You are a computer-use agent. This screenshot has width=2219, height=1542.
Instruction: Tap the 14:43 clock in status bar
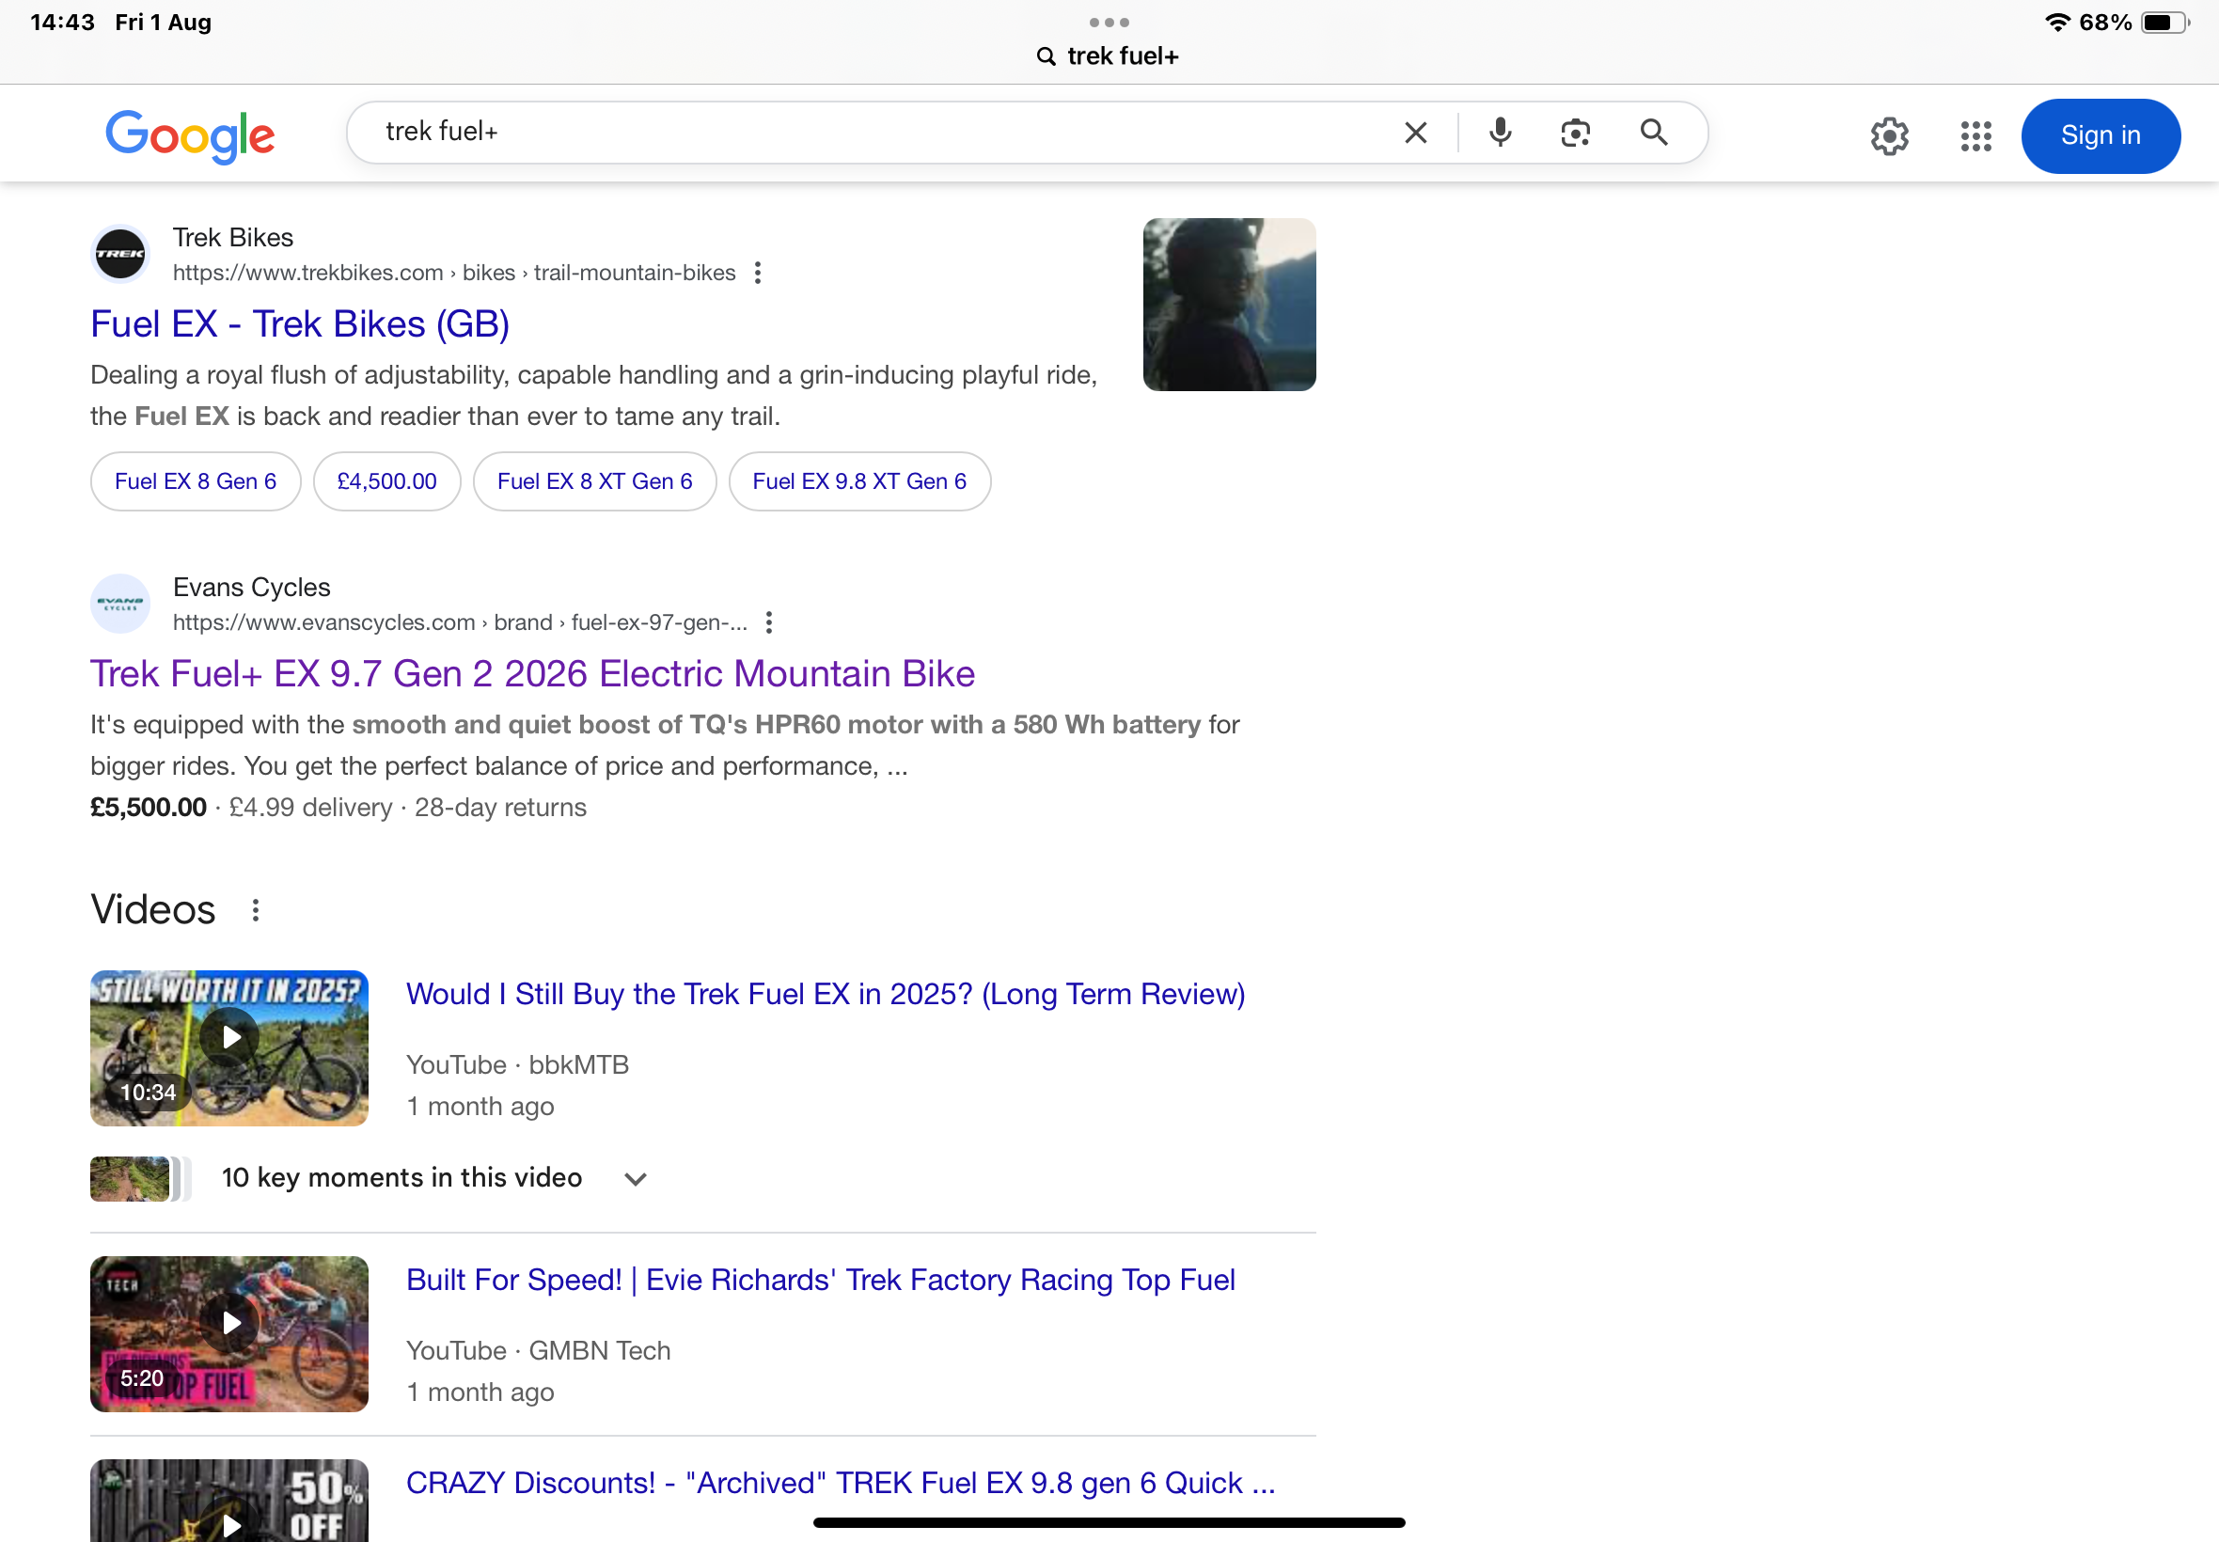63,23
